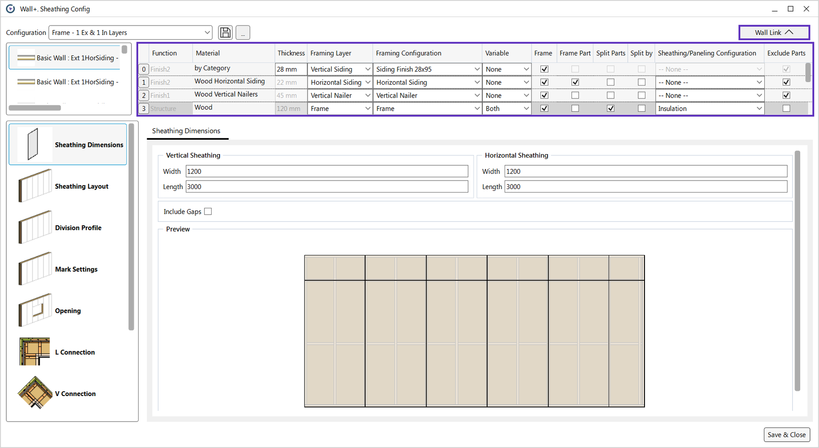Select the L Connection icon

[x=35, y=351]
